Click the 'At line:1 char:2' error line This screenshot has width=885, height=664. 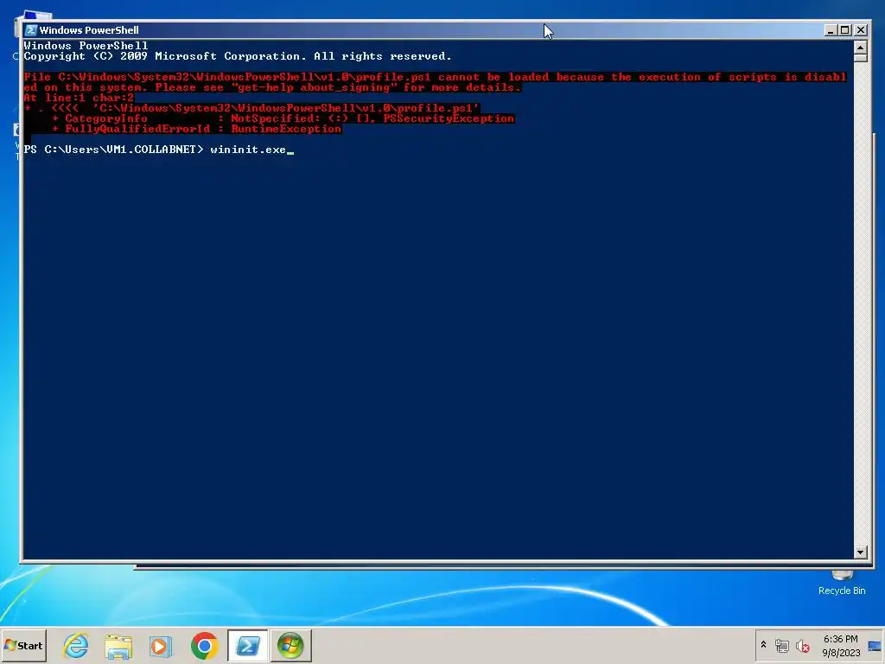(x=79, y=97)
